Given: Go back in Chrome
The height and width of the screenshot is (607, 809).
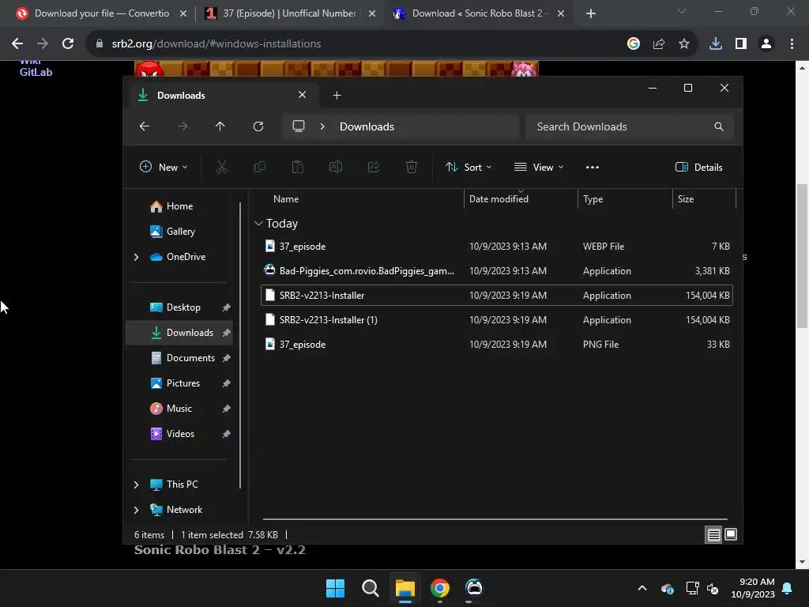Looking at the screenshot, I should coord(17,44).
